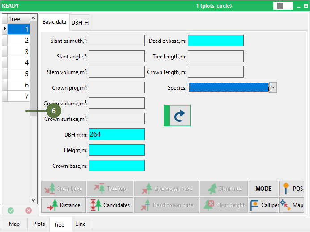
Task: Select tree row 1
Action: [18, 29]
